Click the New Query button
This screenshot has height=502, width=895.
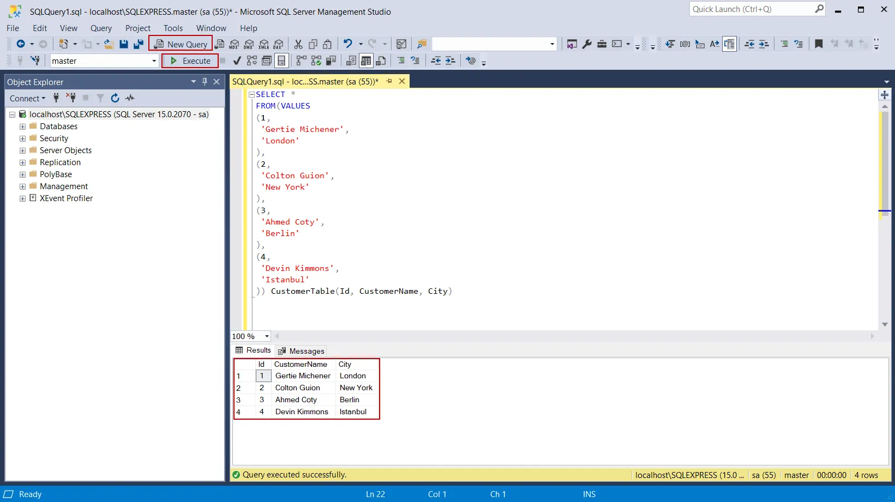click(x=181, y=44)
